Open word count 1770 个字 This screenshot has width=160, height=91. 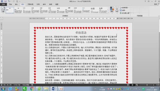(x=17, y=85)
